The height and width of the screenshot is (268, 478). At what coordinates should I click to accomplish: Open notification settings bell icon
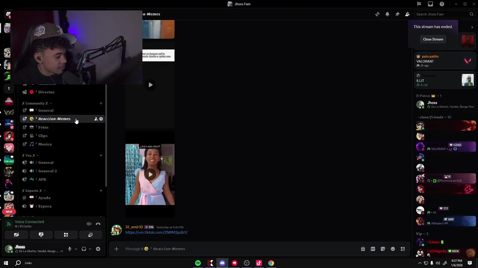[387, 14]
